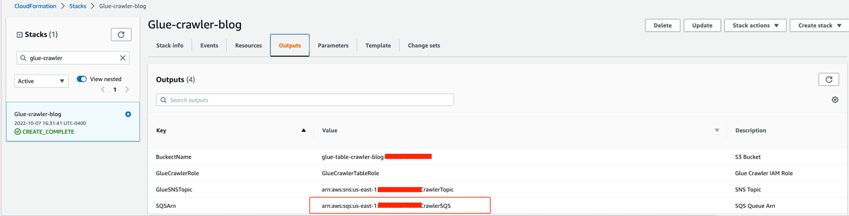Open the Template tab
The width and height of the screenshot is (849, 216).
pos(378,46)
